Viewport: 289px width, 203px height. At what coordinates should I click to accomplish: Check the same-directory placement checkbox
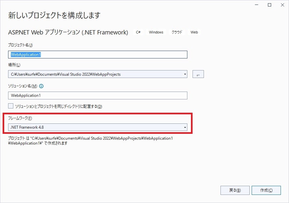[11, 106]
